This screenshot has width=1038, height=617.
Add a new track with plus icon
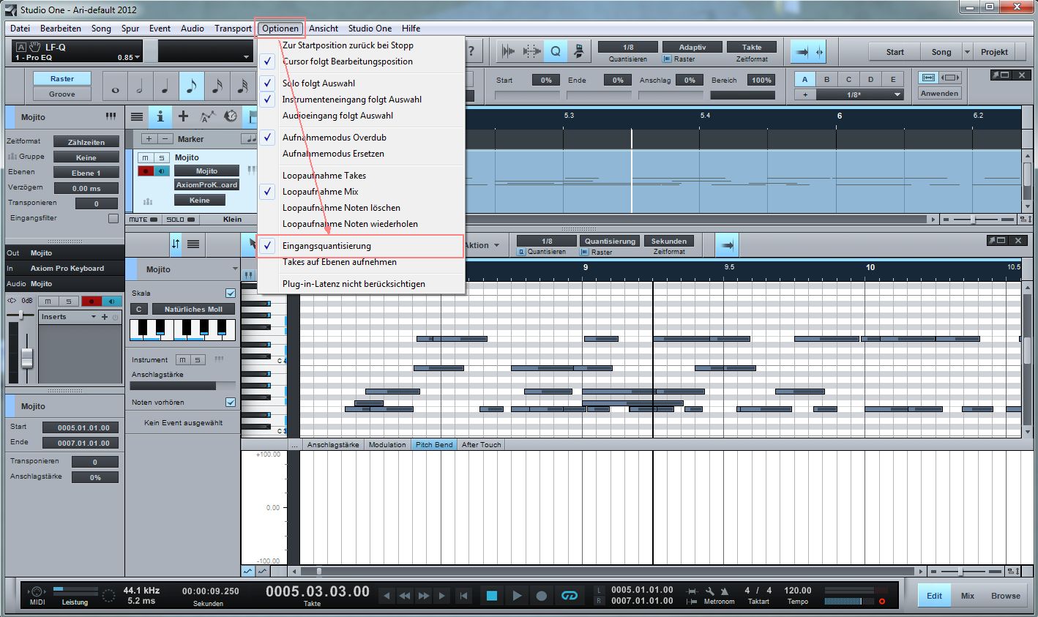click(x=183, y=116)
